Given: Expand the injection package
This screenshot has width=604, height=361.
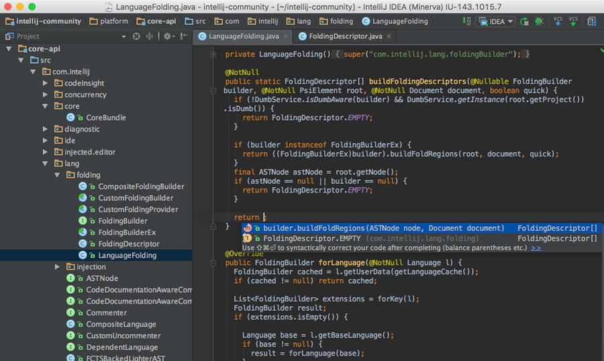Looking at the screenshot, I should (58, 266).
